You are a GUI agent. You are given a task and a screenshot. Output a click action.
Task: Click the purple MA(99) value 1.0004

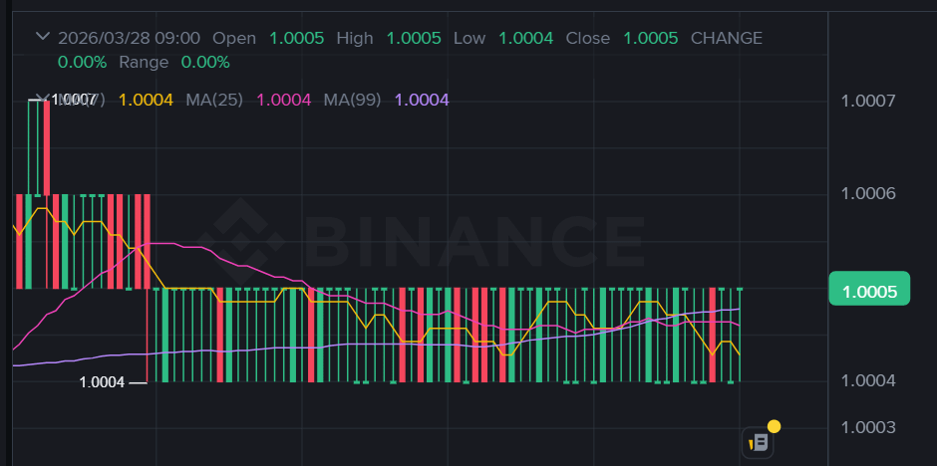coord(422,100)
